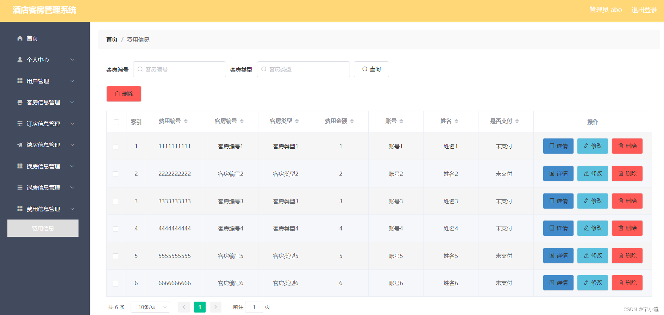Click the list icon for 退房信息管理
The image size is (664, 315).
pyautogui.click(x=20, y=187)
